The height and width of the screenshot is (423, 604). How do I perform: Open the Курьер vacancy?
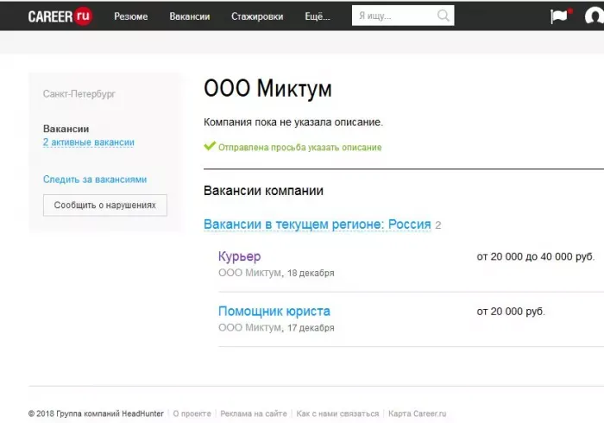tap(239, 256)
